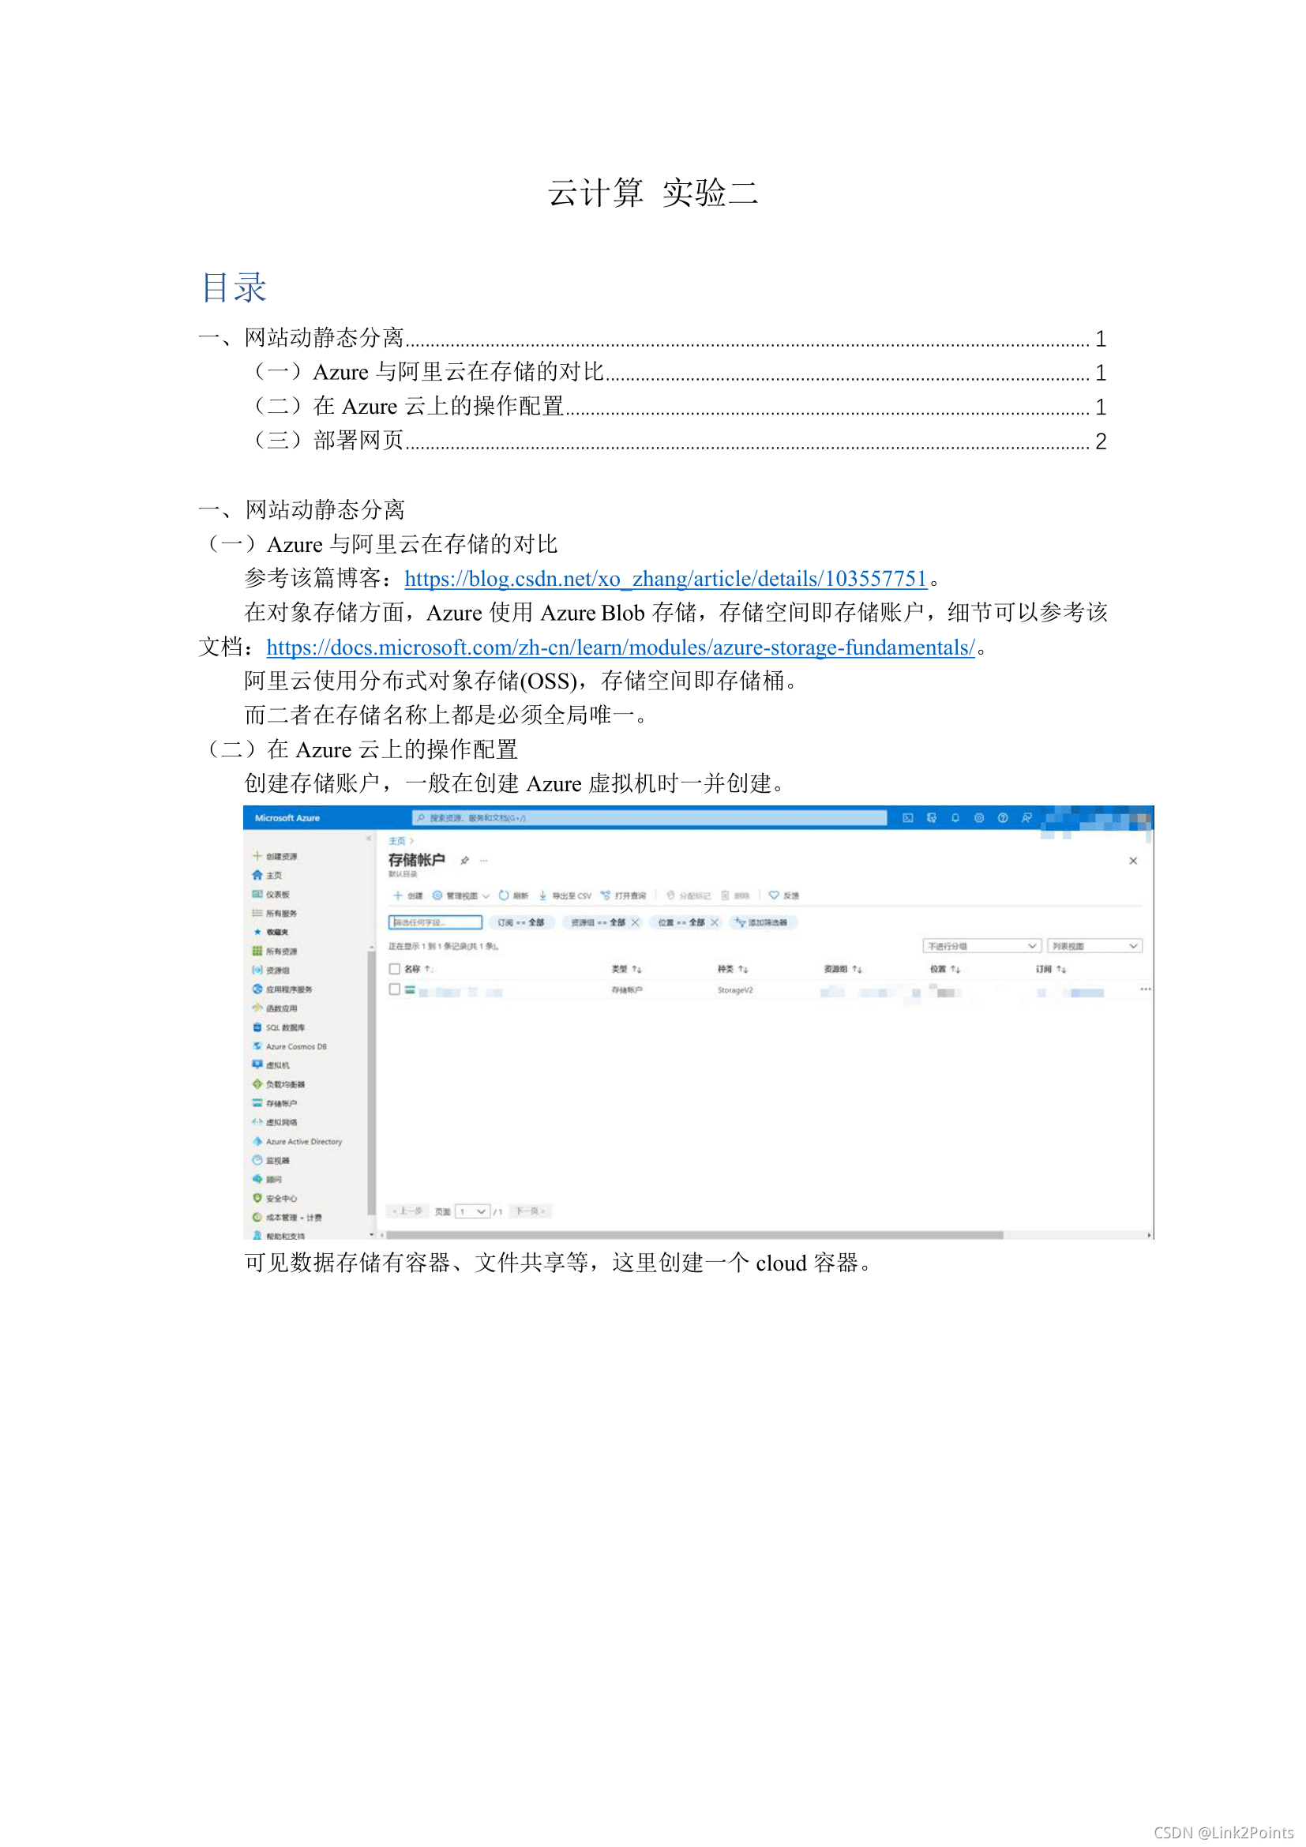
Task: Pin the 存储帐户 blade with the pin icon
Action: (x=464, y=861)
